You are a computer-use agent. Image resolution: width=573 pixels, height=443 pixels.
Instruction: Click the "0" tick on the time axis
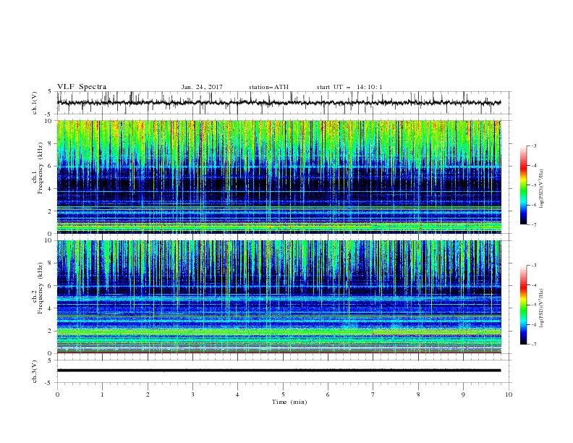click(x=57, y=395)
